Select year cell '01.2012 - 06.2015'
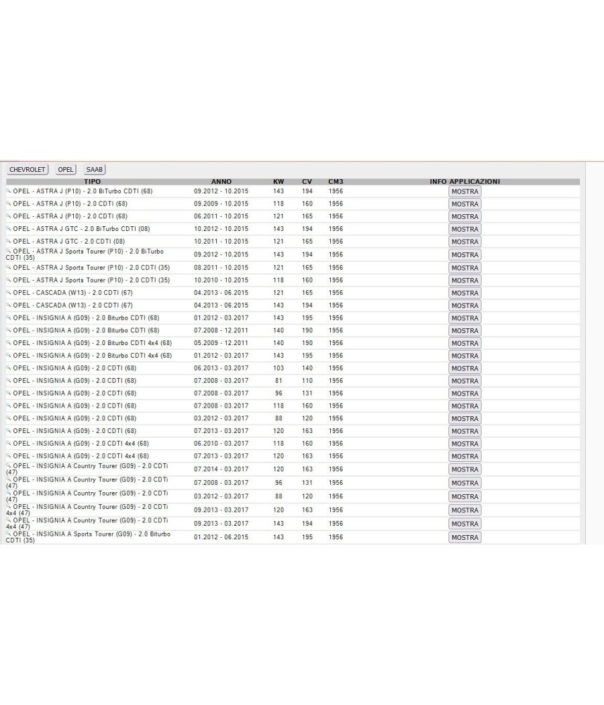Image resolution: width=604 pixels, height=705 pixels. 221,537
